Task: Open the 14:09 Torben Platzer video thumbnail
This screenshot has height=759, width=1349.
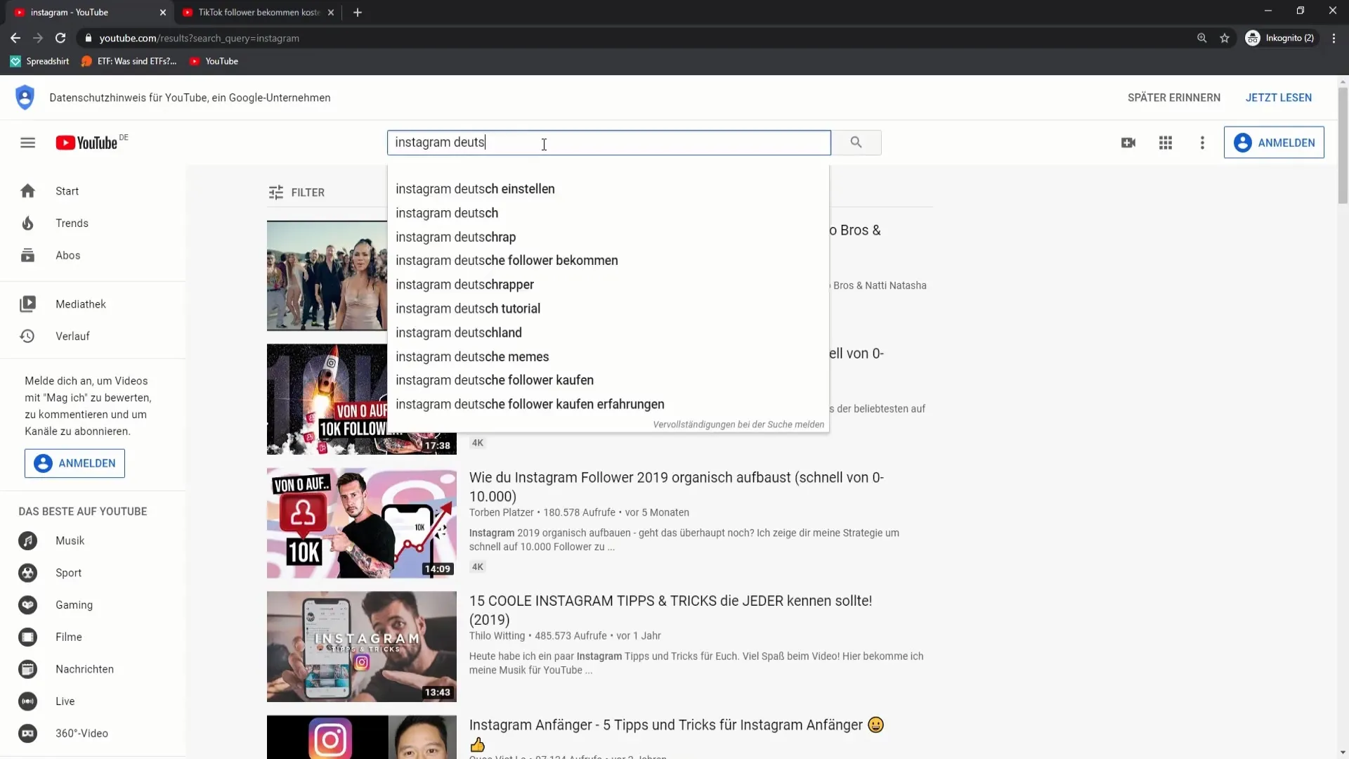Action: point(362,524)
